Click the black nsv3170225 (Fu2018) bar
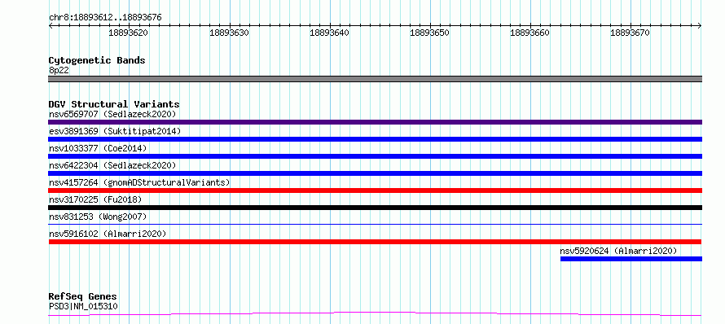Viewport: 725px width, 324px height. [375, 208]
